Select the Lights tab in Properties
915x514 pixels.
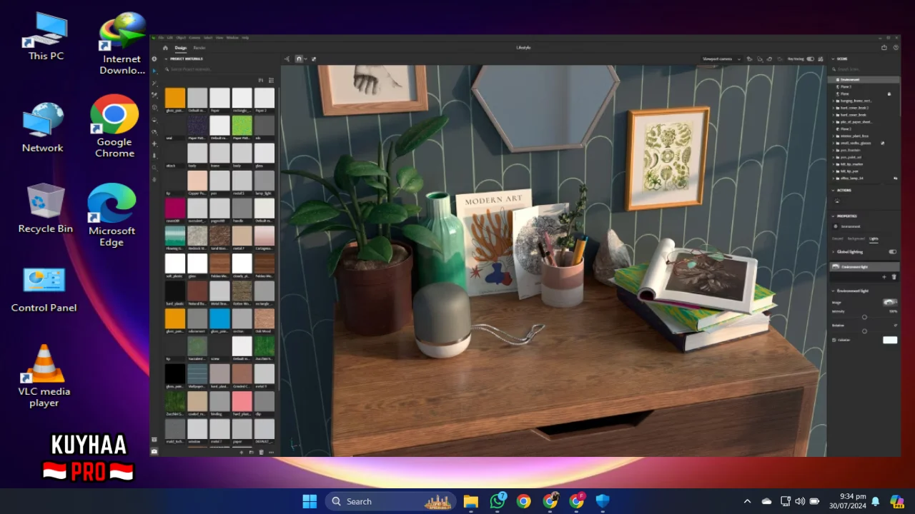point(874,238)
